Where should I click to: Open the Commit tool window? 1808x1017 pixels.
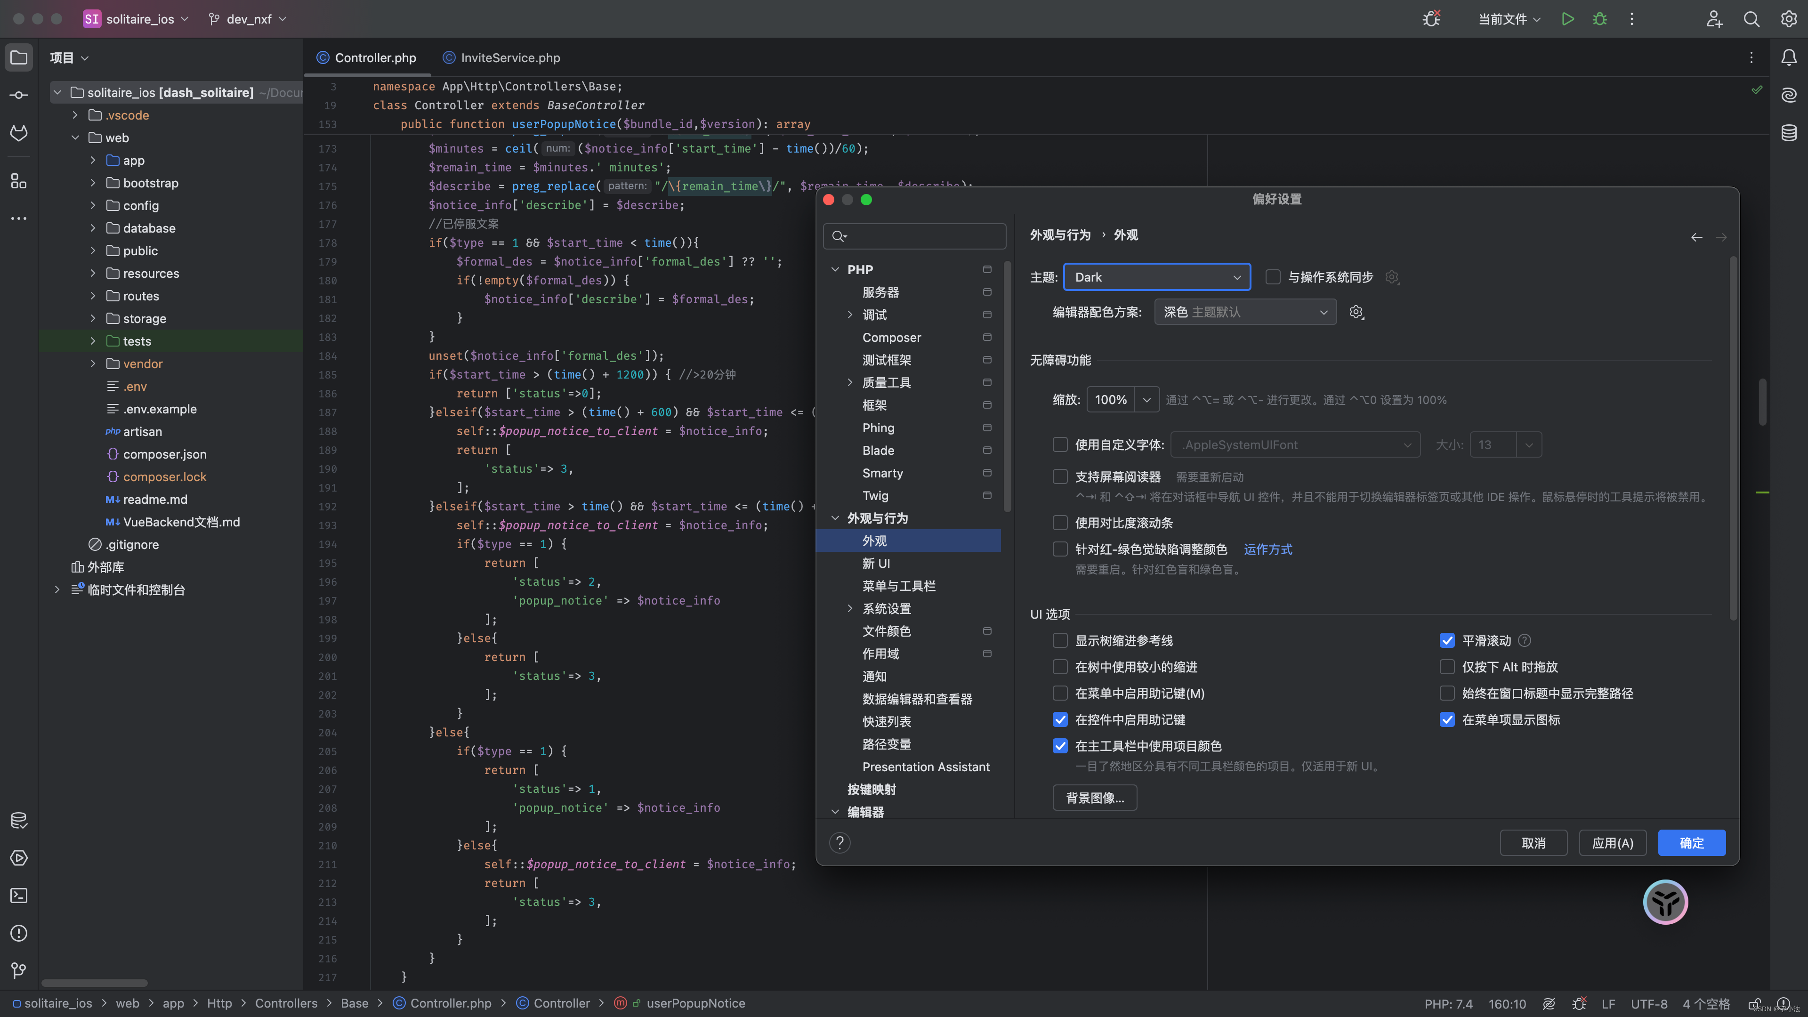coord(19,95)
